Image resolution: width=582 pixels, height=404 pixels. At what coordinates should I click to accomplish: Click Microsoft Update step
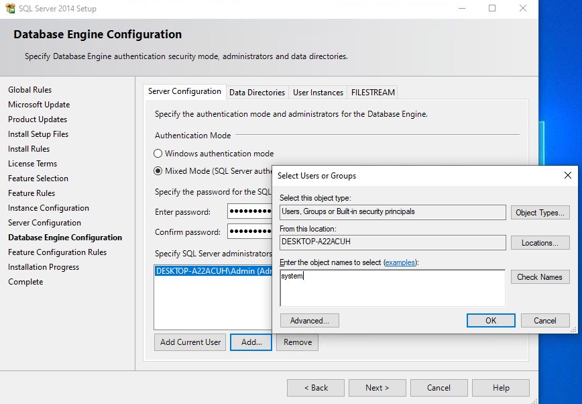(39, 105)
